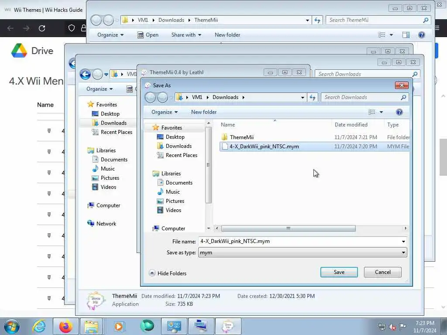This screenshot has height=335, width=447.
Task: Open Organize menu in Downloads Explorer window
Action: [x=100, y=89]
